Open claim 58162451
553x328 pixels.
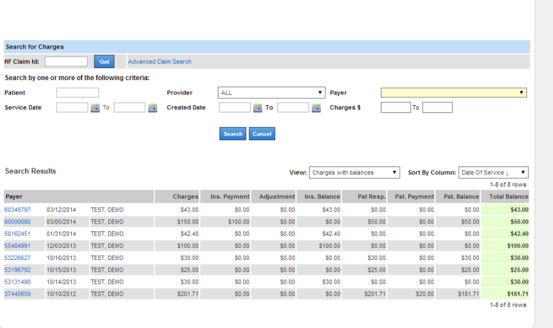tap(18, 234)
